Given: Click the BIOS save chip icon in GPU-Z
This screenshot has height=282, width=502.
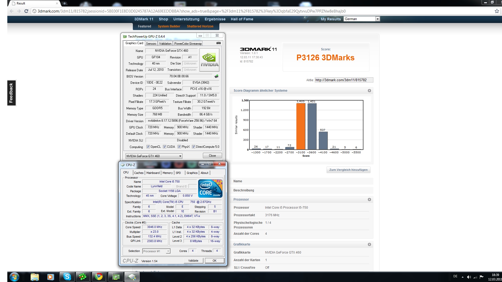Looking at the screenshot, I should (216, 76).
